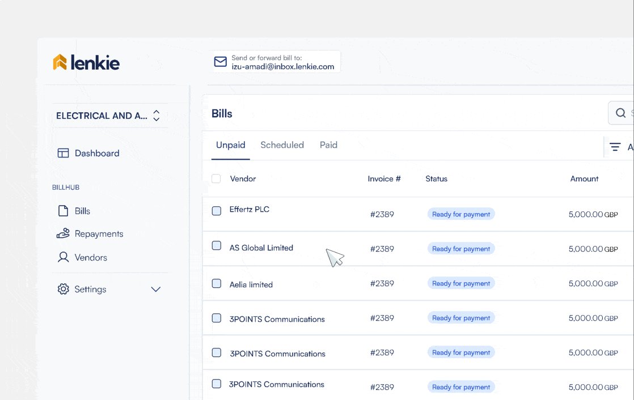Select the Aelia limited checkbox
This screenshot has height=400, width=634.
coord(216,283)
